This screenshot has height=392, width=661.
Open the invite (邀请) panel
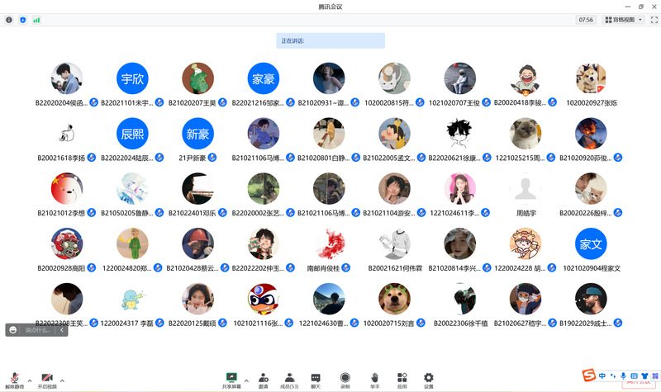(x=263, y=379)
